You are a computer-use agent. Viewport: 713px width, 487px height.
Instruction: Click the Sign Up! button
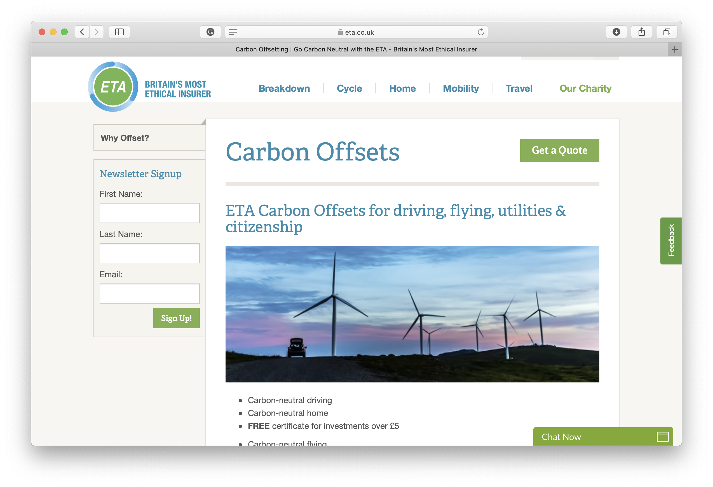coord(176,318)
